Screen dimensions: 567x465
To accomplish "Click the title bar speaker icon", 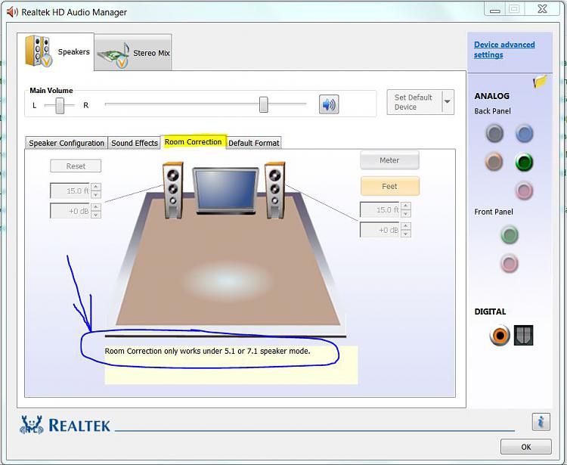I will (12, 12).
